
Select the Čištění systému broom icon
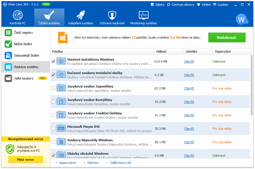coord(49,15)
